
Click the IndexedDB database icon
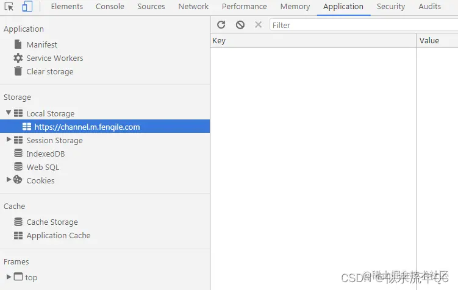[x=18, y=153]
